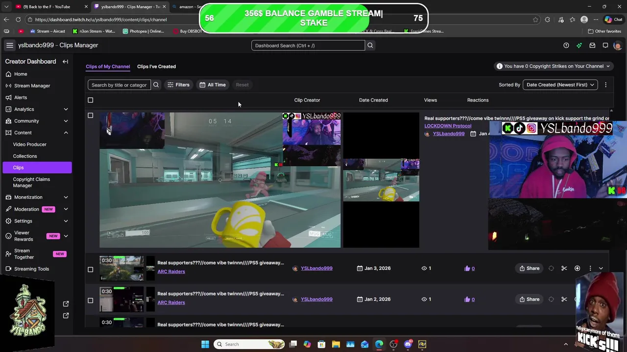Open the Windows Start menu
The height and width of the screenshot is (352, 627).
point(205,344)
